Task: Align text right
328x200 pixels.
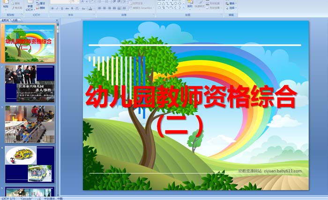Action: coord(109,8)
